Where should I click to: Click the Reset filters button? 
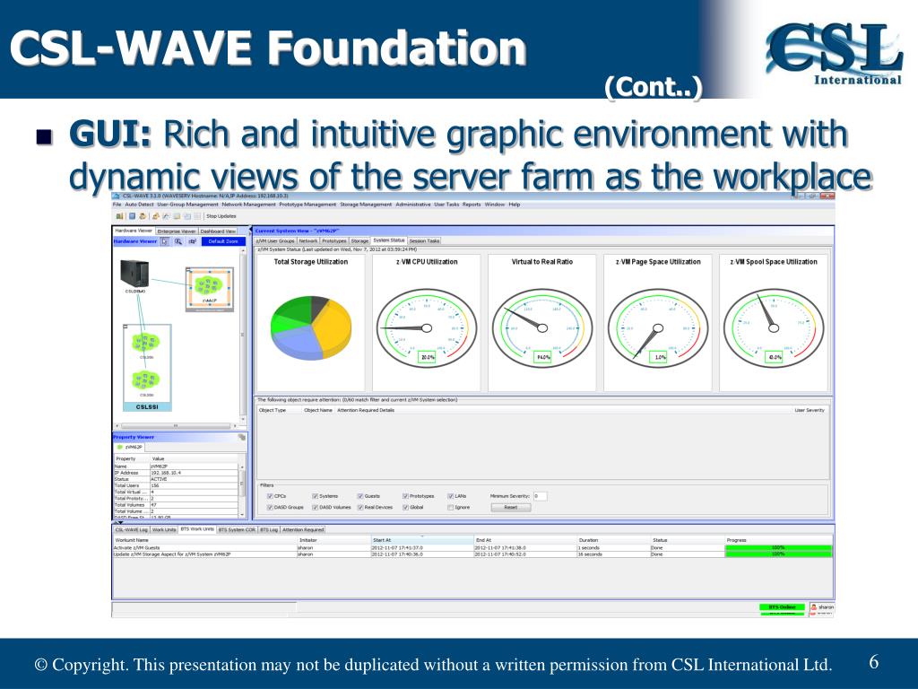510,508
